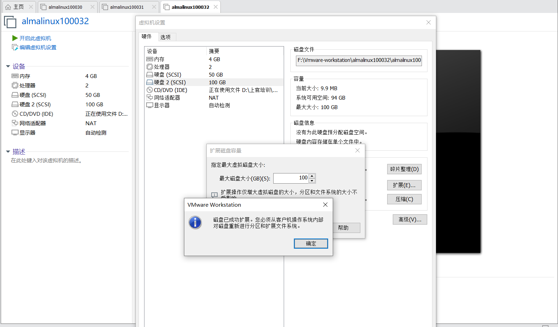Click the 碎片整理(D) button
558x327 pixels.
coord(404,169)
